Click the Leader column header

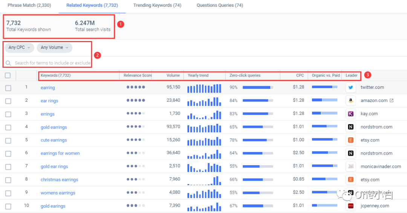(x=352, y=75)
